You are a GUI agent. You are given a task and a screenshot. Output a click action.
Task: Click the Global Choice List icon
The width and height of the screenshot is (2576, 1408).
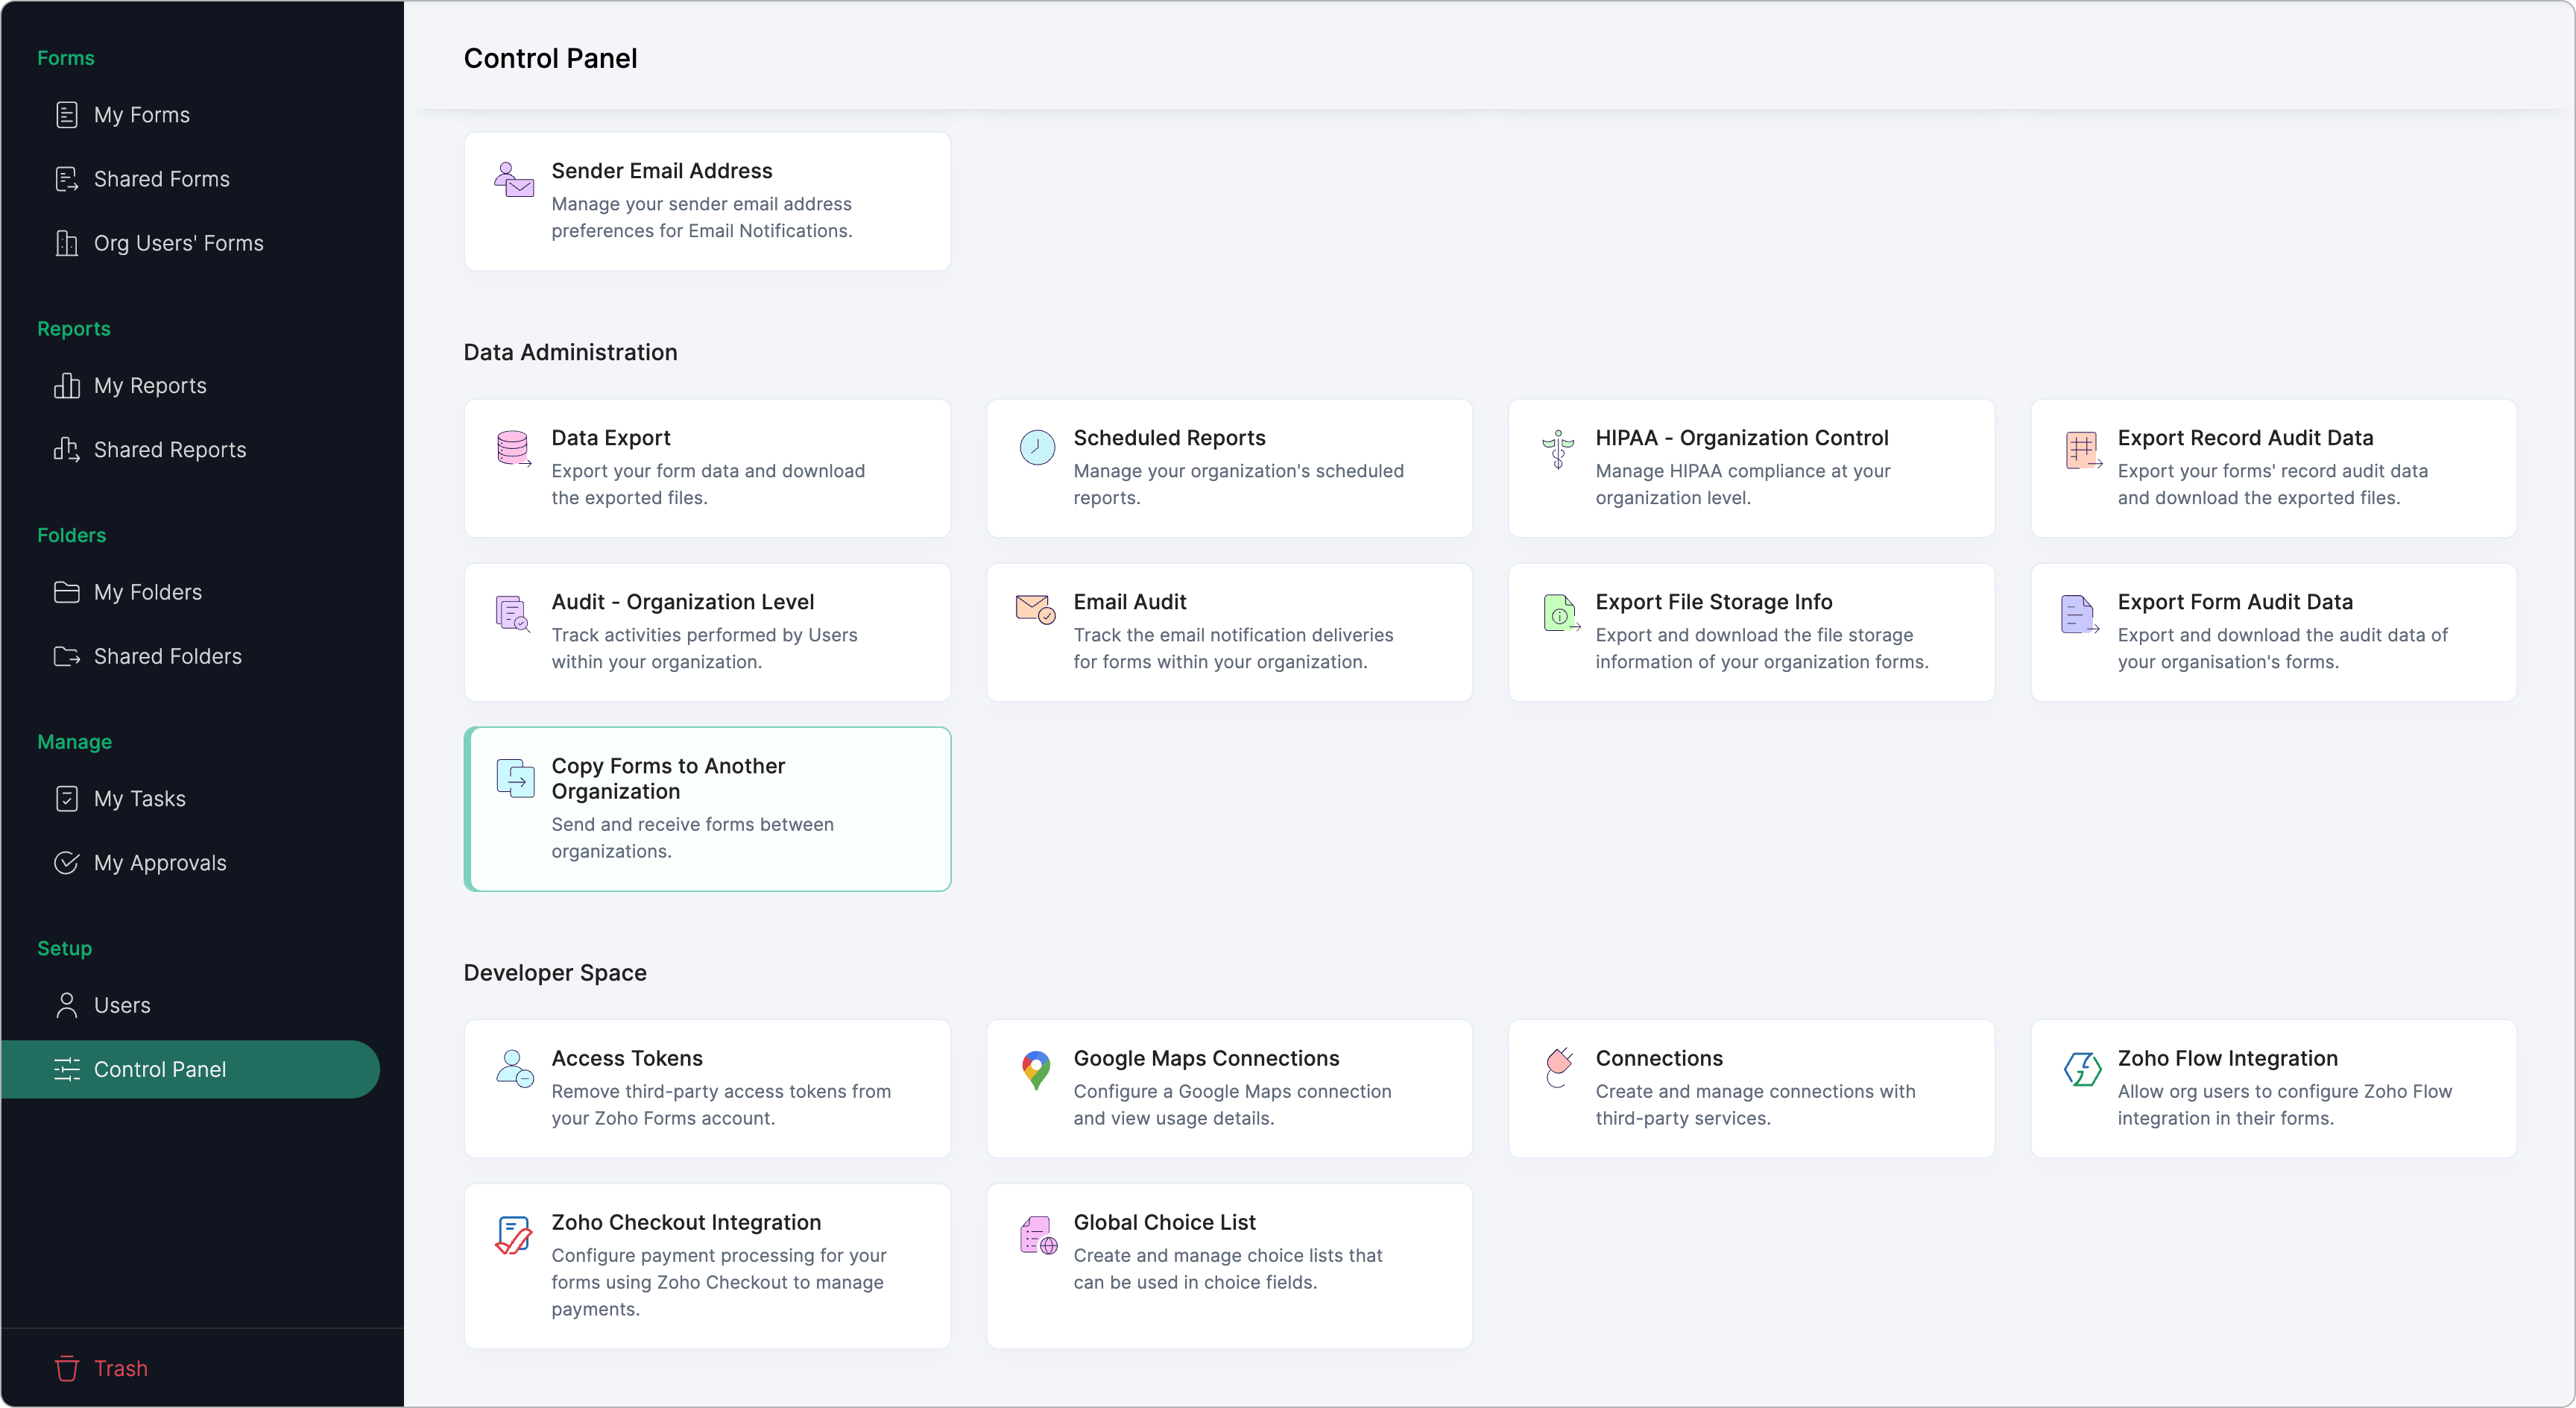click(x=1037, y=1235)
